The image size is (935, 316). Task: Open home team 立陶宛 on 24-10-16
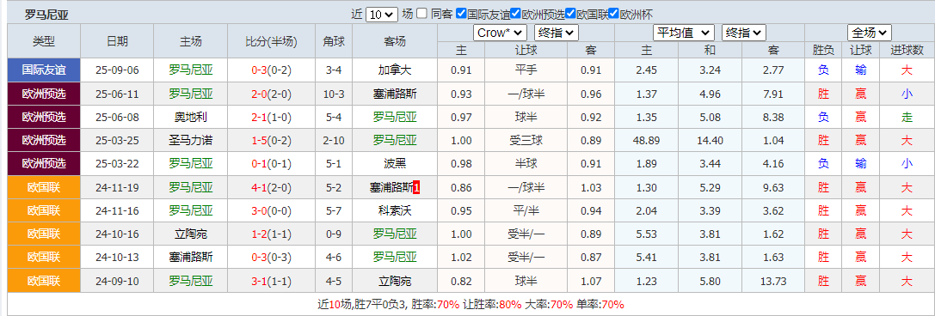pos(191,234)
